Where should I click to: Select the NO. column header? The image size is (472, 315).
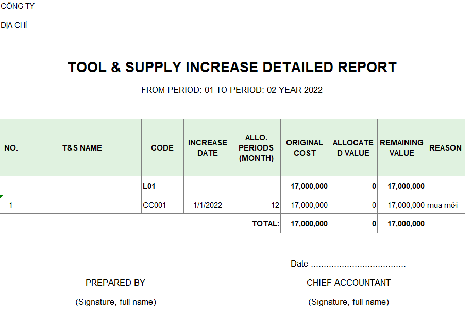pyautogui.click(x=11, y=148)
